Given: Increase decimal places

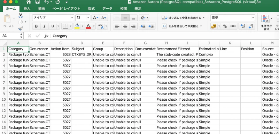Looking at the screenshot, I should [243, 26].
